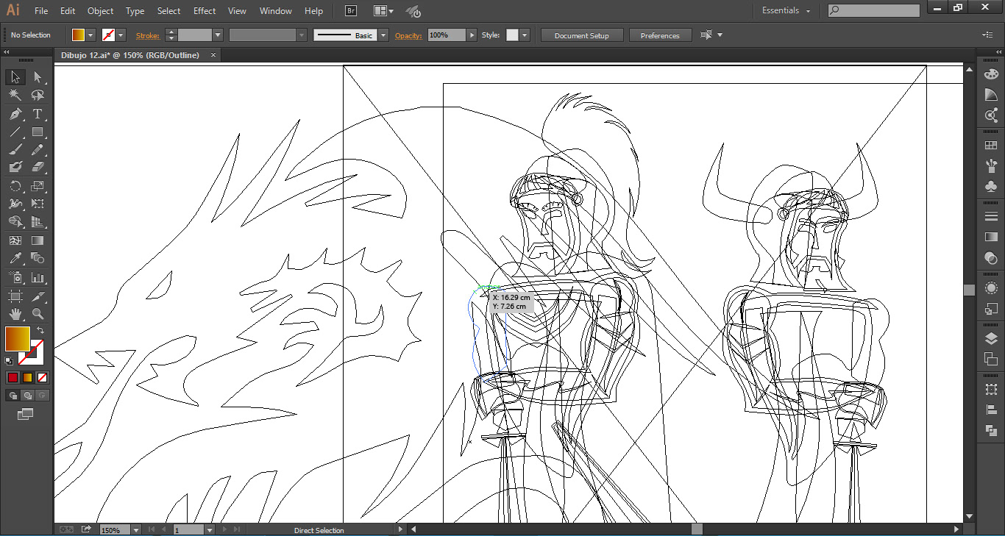1005x536 pixels.
Task: Open the Object menu
Action: click(x=100, y=11)
